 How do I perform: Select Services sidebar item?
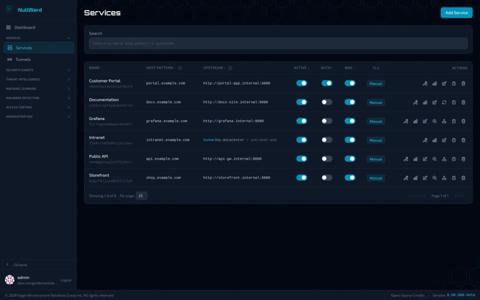click(38, 48)
